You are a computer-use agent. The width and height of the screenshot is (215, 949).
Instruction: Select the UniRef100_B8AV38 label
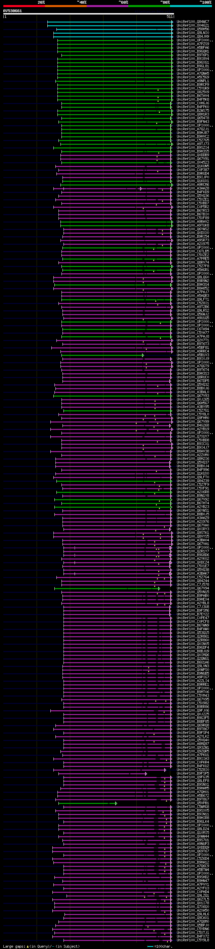coord(193,451)
